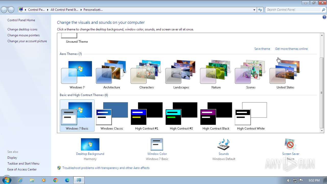Launch Microsoft Edge from the taskbar
Image resolution: width=327 pixels, height=184 pixels.
67,180
